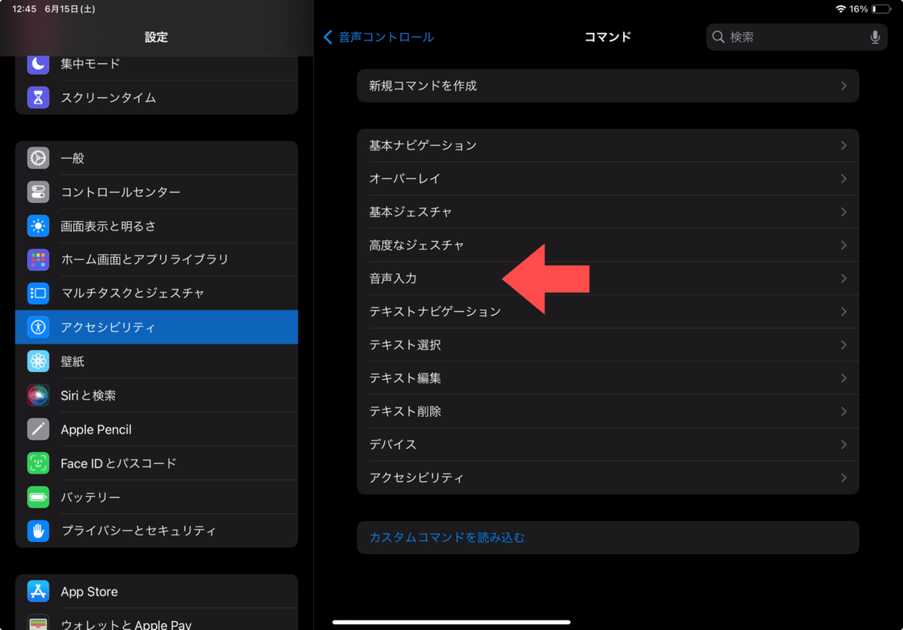The height and width of the screenshot is (630, 903).
Task: Focus the 検索 search field
Action: click(x=797, y=37)
